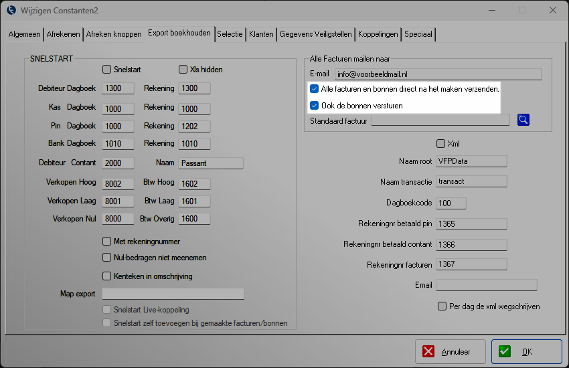Image resolution: width=569 pixels, height=368 pixels.
Task: Click the Btw Hoog field 1602
Action: (x=194, y=184)
